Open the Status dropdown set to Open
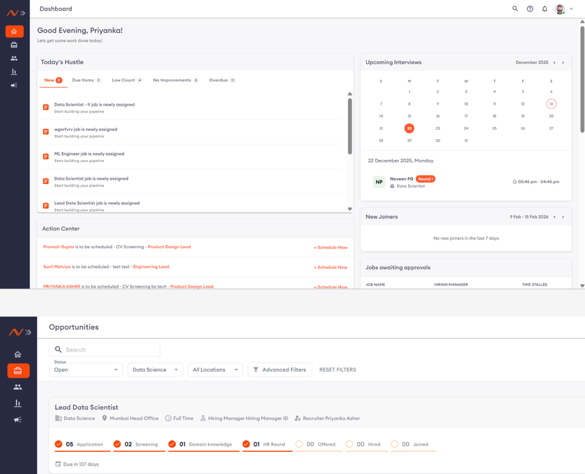 86,370
